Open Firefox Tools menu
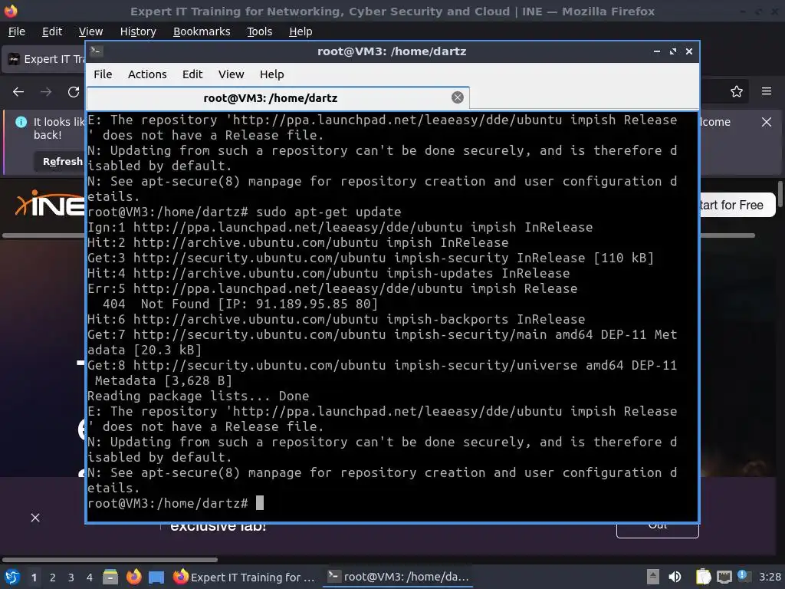Viewport: 785px width, 589px height. click(x=259, y=31)
